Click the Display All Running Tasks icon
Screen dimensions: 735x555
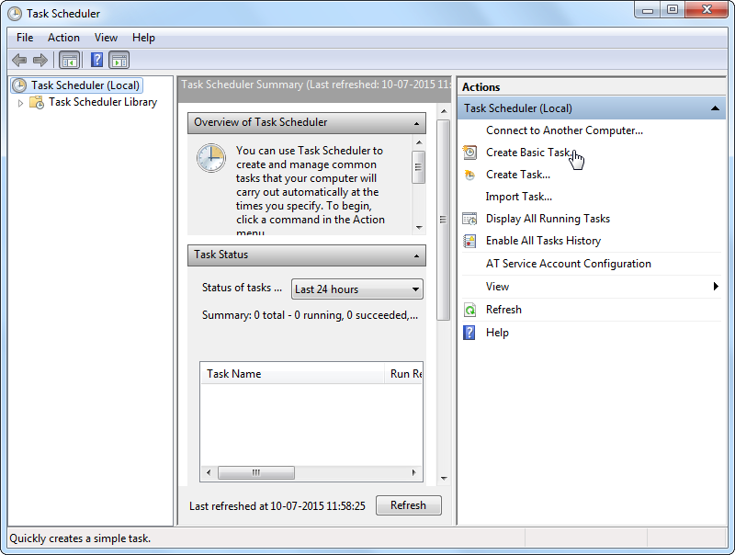469,219
